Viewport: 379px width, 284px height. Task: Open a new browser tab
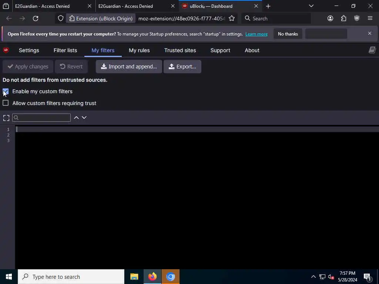coord(268,6)
